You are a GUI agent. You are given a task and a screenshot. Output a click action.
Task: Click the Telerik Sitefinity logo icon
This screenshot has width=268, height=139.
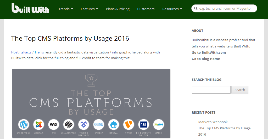tap(83, 124)
